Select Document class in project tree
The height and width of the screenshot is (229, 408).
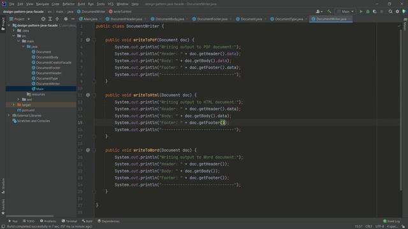coord(41,52)
